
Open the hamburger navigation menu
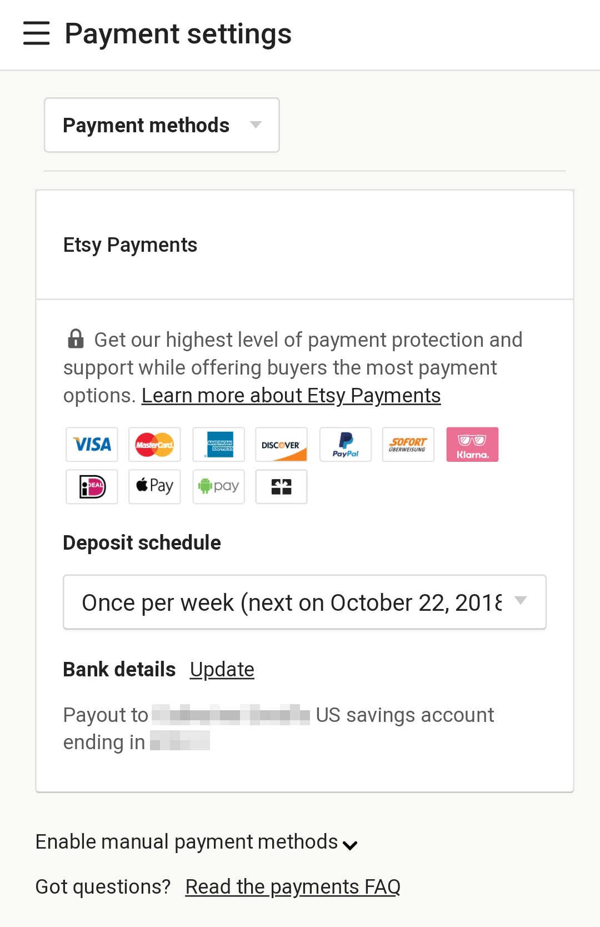click(37, 33)
